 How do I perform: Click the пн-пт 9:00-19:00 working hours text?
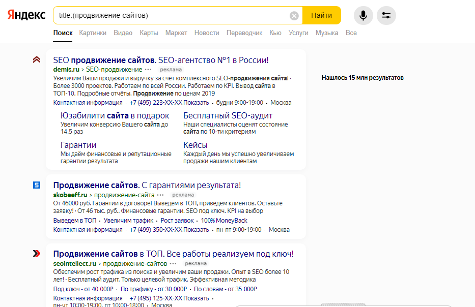click(x=239, y=230)
